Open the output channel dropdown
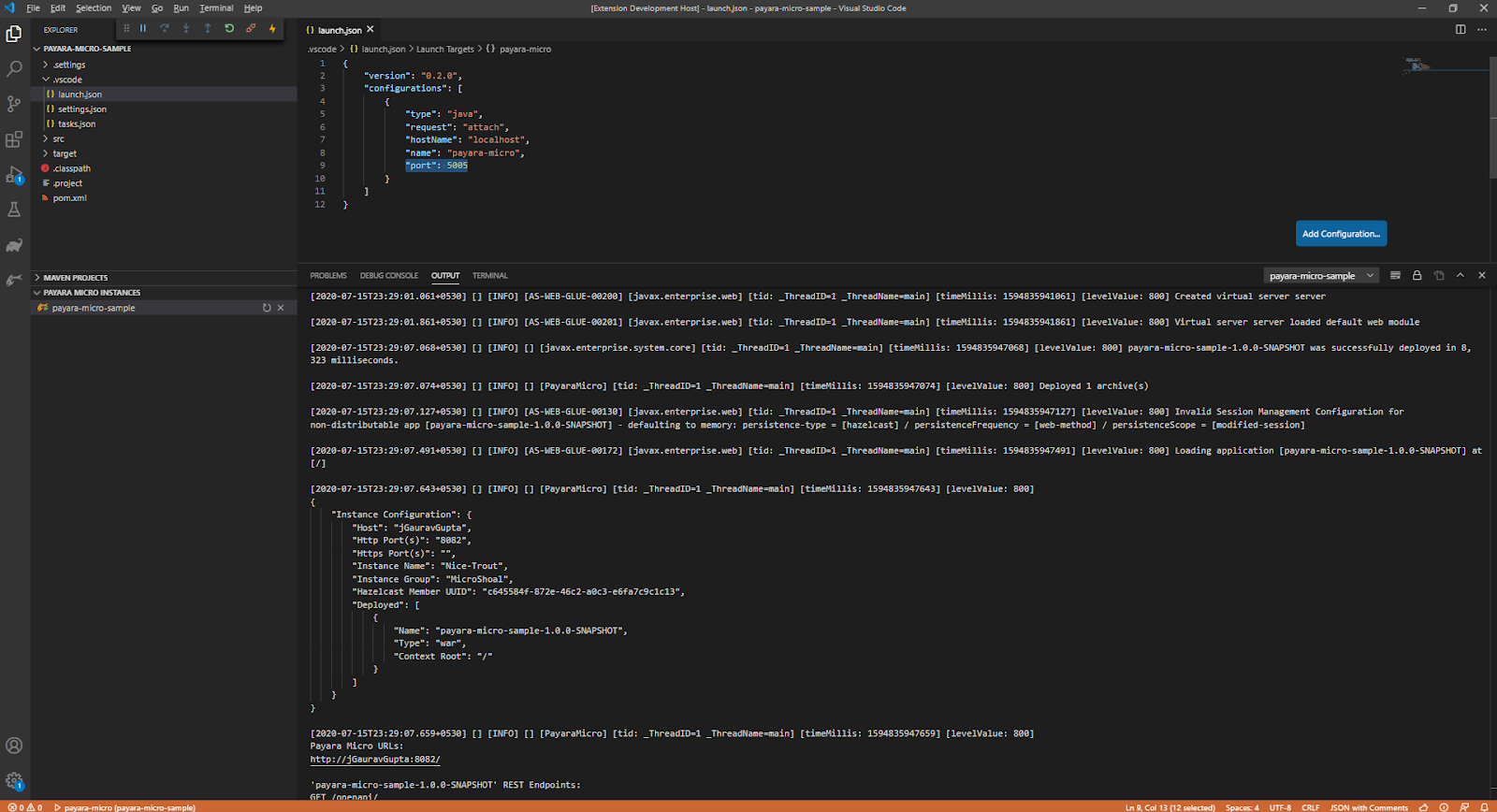 [1321, 276]
